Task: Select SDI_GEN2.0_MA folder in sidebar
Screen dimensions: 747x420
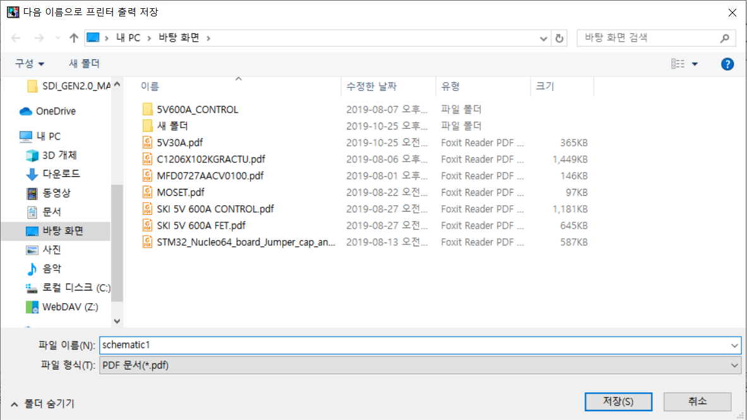Action: [68, 86]
